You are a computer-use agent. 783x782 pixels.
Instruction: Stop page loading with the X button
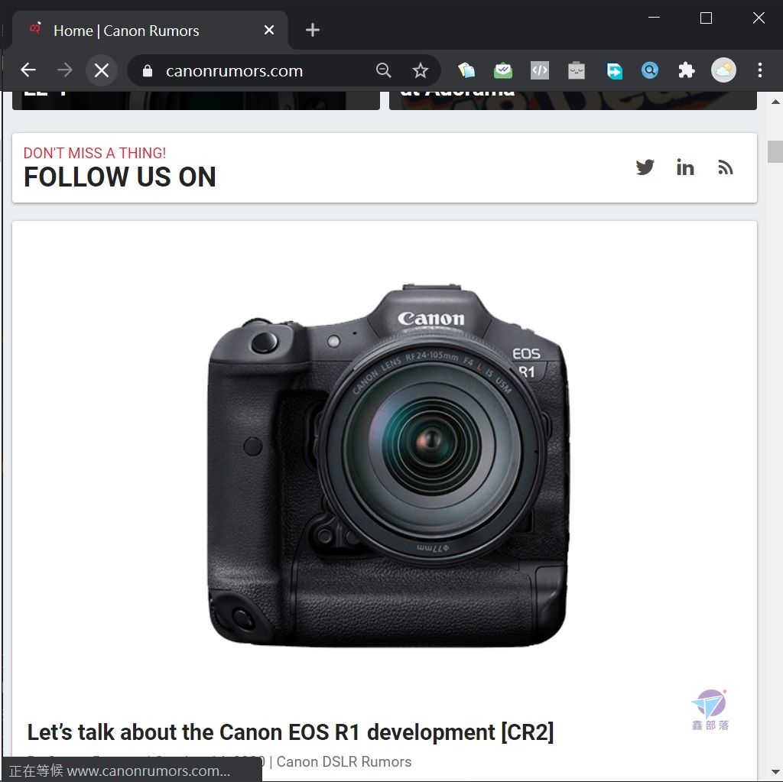[x=102, y=70]
